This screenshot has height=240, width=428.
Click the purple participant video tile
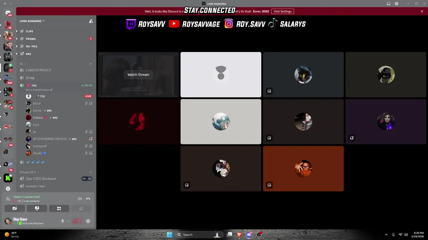(x=386, y=122)
